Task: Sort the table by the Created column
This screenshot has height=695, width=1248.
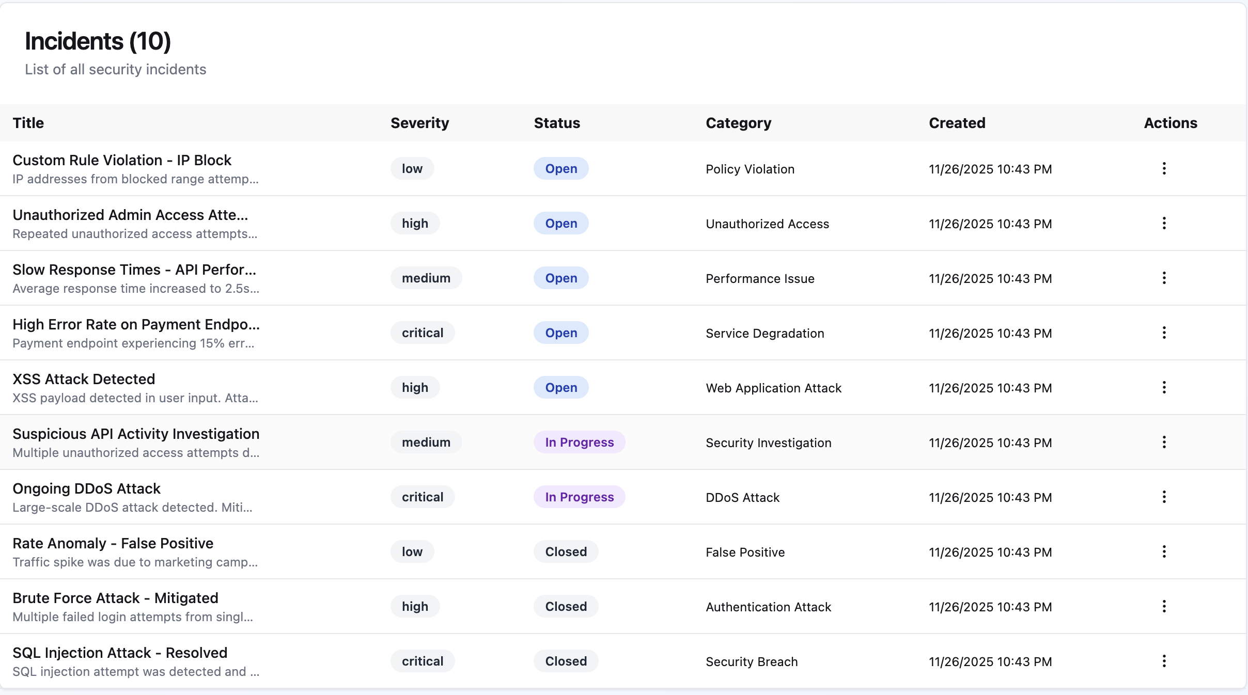Action: [957, 123]
